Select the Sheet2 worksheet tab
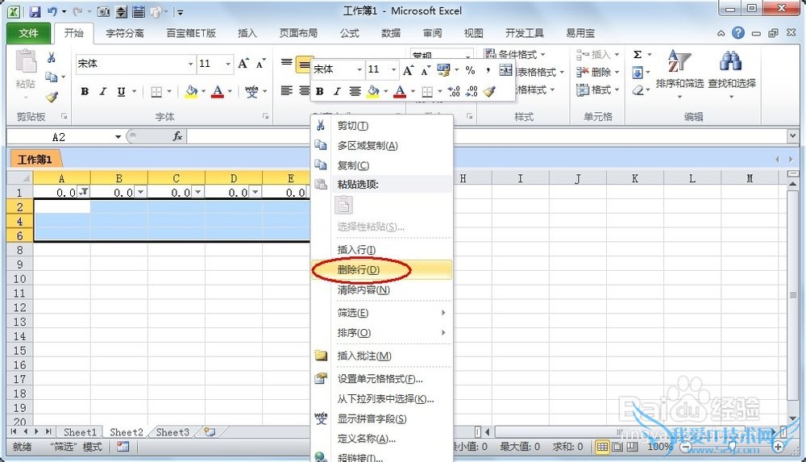This screenshot has height=462, width=806. (126, 432)
